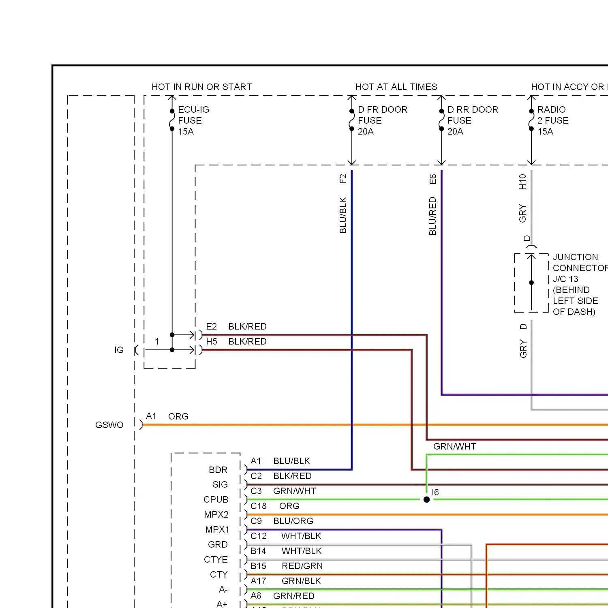Click the A- terminal name
Image resolution: width=608 pixels, height=608 pixels.
223,589
